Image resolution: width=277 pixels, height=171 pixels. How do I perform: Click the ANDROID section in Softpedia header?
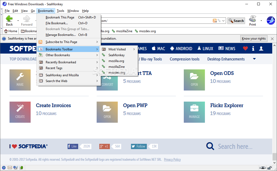(x=181, y=49)
